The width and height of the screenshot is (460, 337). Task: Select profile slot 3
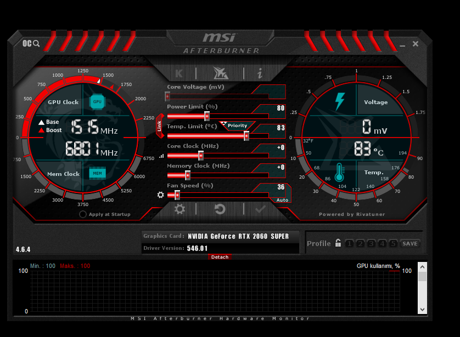[372, 244]
